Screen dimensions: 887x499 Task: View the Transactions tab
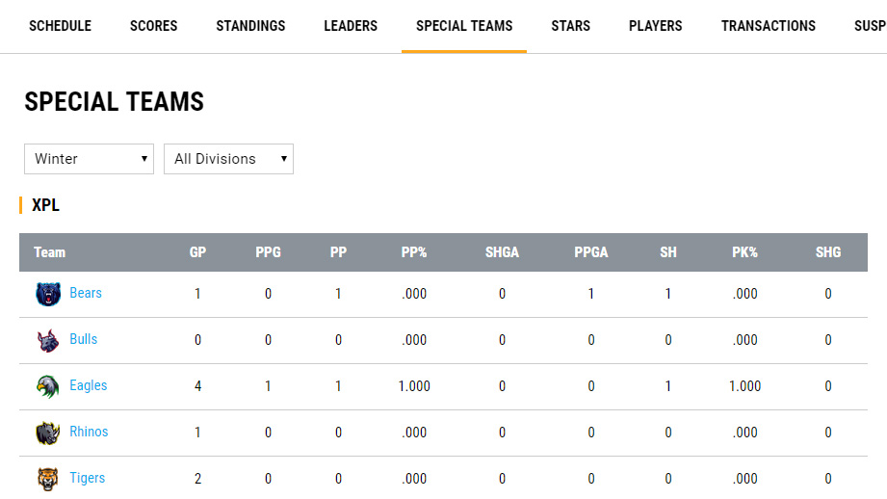768,26
